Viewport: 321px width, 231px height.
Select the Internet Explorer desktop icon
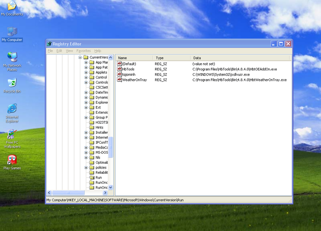click(x=12, y=113)
